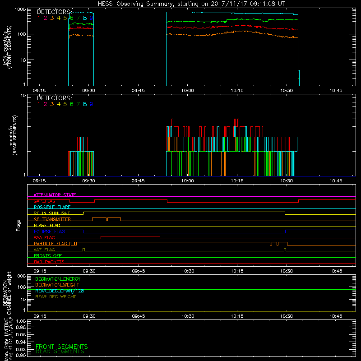Select the POSSIBLE_FLARE flag label
The image size is (361, 361).
52,207
